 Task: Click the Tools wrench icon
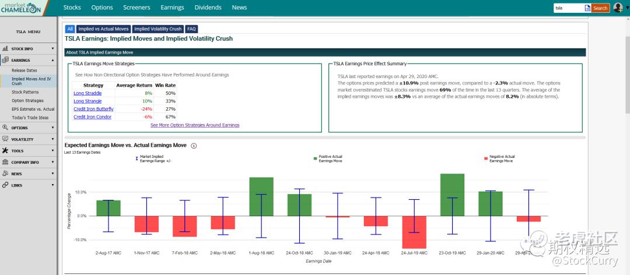pos(5,150)
